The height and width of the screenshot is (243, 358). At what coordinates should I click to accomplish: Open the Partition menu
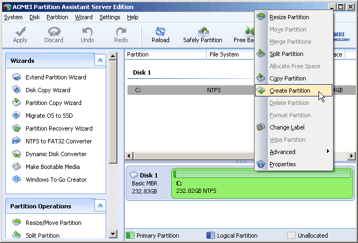point(57,18)
